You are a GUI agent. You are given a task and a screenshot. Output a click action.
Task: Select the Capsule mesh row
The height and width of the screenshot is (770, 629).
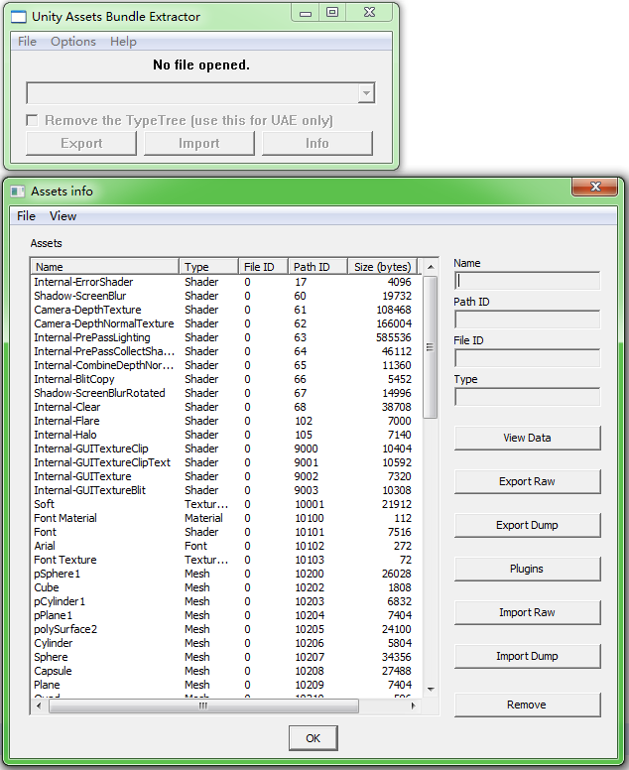(x=226, y=671)
